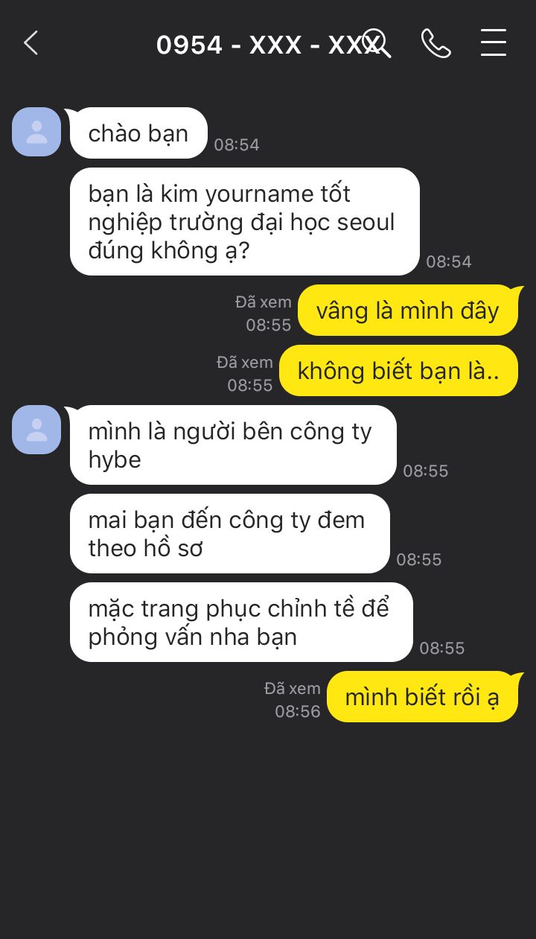Image resolution: width=536 pixels, height=939 pixels.
Task: Go back using the left arrow
Action: click(31, 43)
